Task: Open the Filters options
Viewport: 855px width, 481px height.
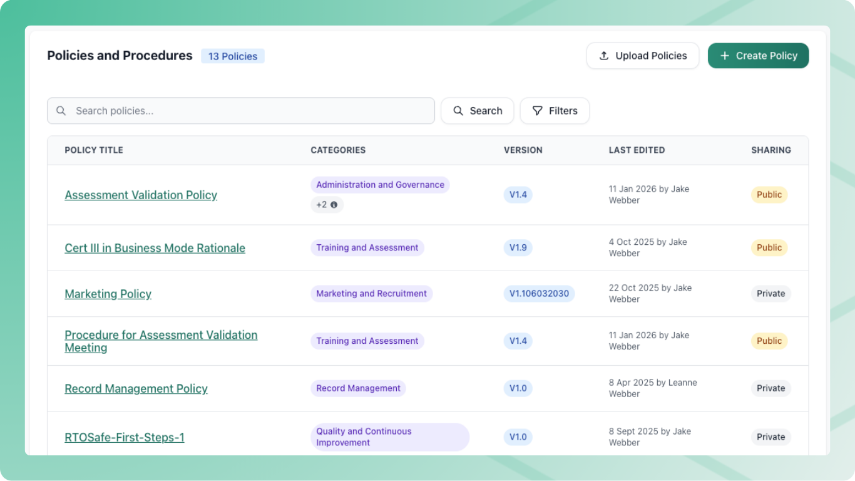Action: click(555, 111)
